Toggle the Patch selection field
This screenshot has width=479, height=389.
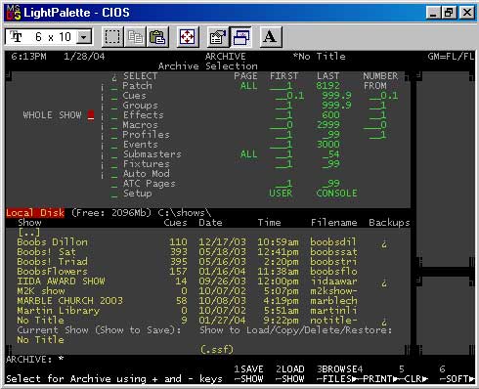(114, 86)
